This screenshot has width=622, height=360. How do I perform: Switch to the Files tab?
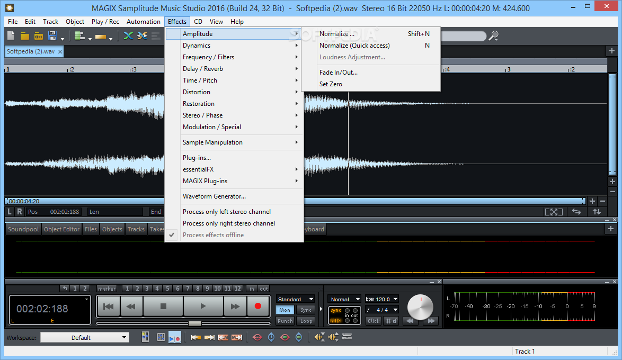click(91, 229)
